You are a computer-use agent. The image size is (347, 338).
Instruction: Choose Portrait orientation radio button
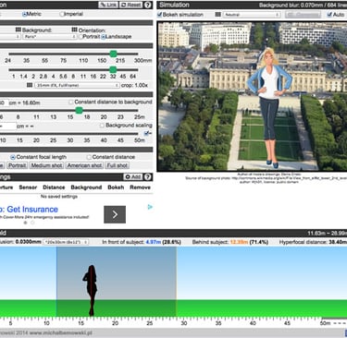click(81, 37)
